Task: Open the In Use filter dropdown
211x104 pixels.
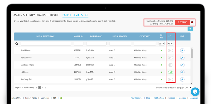Action: [x=161, y=44]
